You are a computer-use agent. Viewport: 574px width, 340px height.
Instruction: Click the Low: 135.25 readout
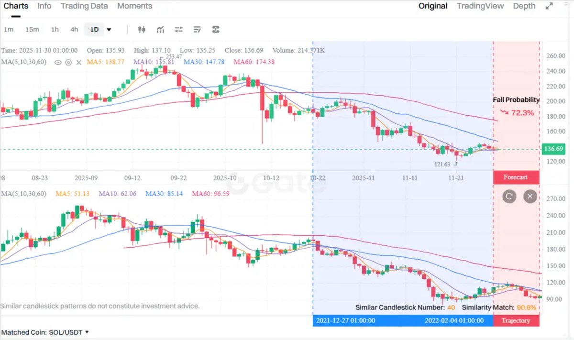point(197,50)
